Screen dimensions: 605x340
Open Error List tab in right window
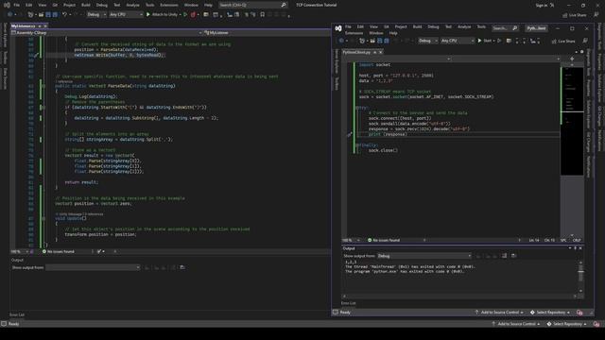[x=349, y=303]
